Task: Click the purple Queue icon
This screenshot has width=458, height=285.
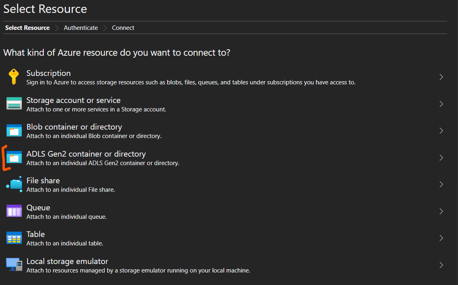Action: pos(13,211)
